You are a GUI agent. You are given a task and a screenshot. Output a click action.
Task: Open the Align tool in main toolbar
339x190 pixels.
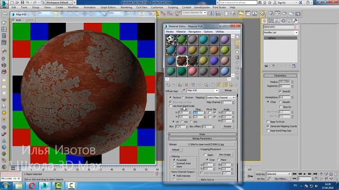[218, 14]
